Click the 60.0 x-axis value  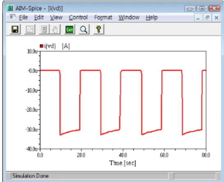point(164,155)
